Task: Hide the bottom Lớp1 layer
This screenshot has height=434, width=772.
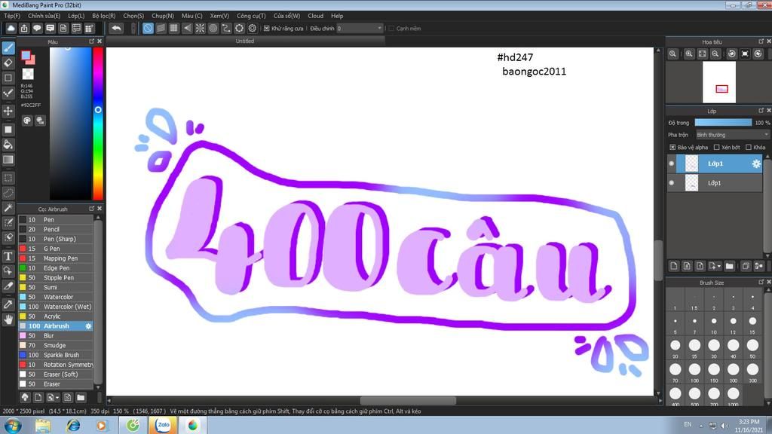Action: 672,183
